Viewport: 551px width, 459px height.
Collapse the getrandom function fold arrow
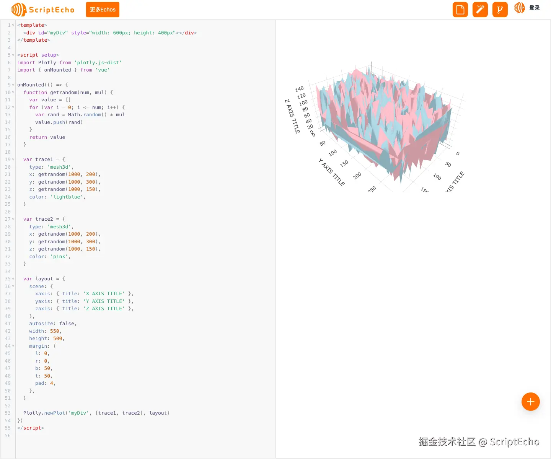[x=13, y=92]
